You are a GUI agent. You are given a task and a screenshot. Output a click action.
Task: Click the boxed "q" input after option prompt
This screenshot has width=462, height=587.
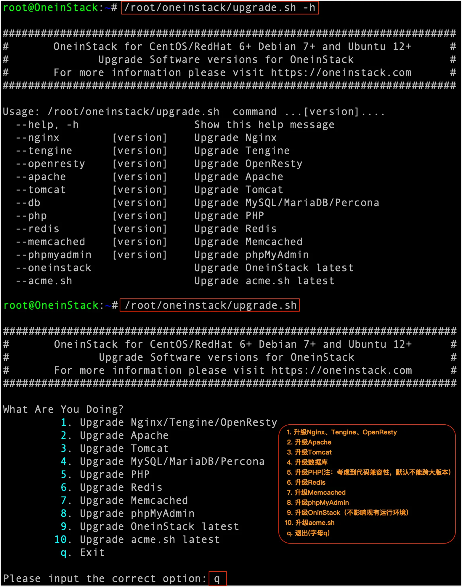click(x=217, y=579)
